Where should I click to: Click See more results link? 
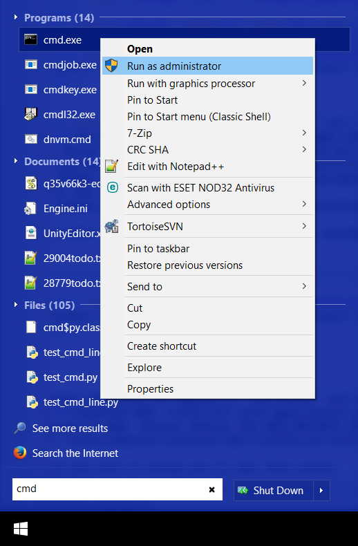pyautogui.click(x=70, y=429)
